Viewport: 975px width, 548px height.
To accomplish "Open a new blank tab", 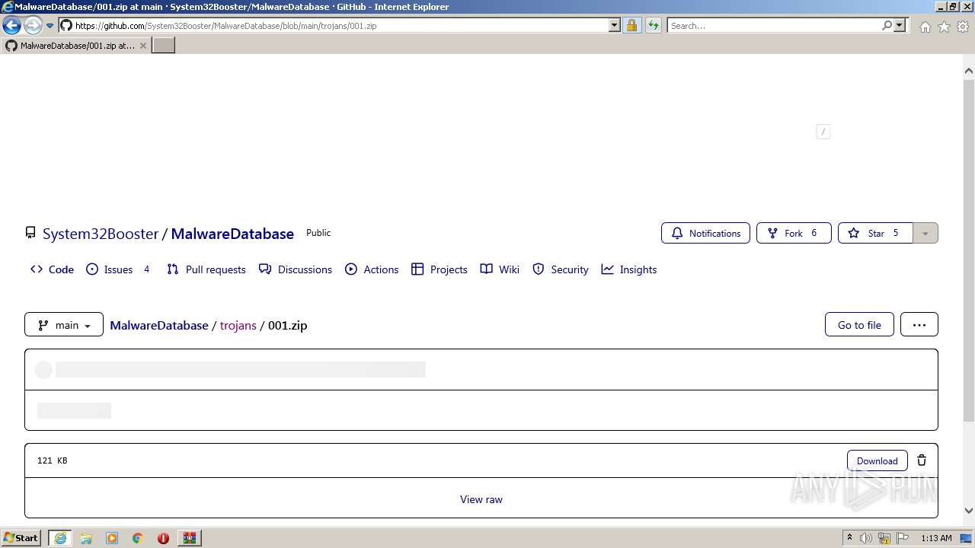I will coord(164,46).
